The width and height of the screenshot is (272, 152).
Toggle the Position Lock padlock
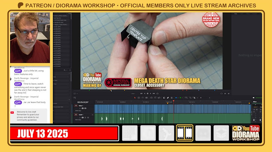click(172, 98)
